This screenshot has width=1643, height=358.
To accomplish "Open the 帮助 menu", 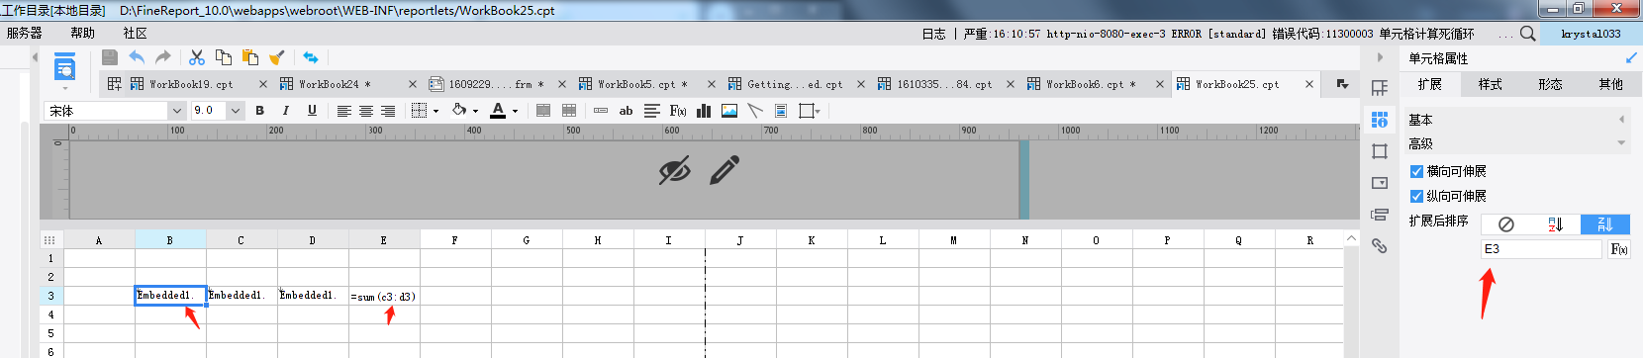I will tap(82, 33).
